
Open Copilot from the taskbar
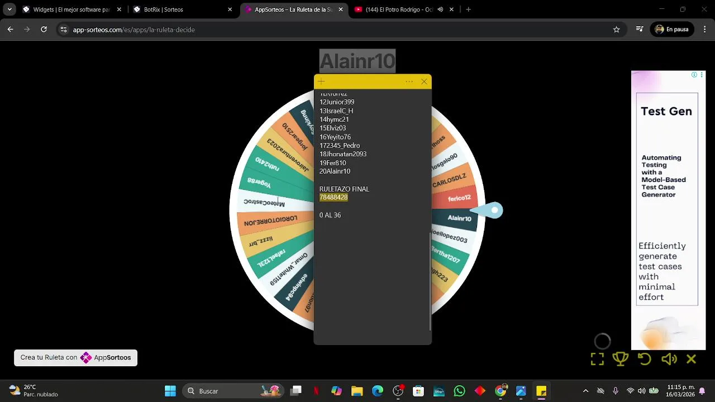(x=336, y=391)
